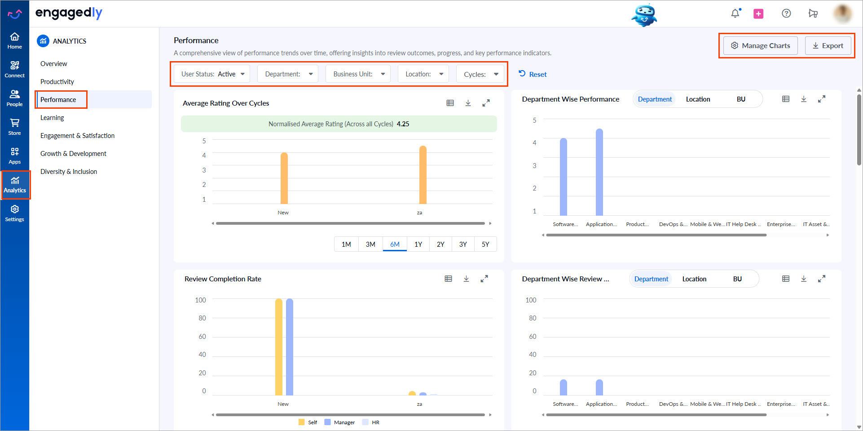Viewport: 863px width, 431px height.
Task: Show table view for Review Completion Rate
Action: pyautogui.click(x=448, y=279)
